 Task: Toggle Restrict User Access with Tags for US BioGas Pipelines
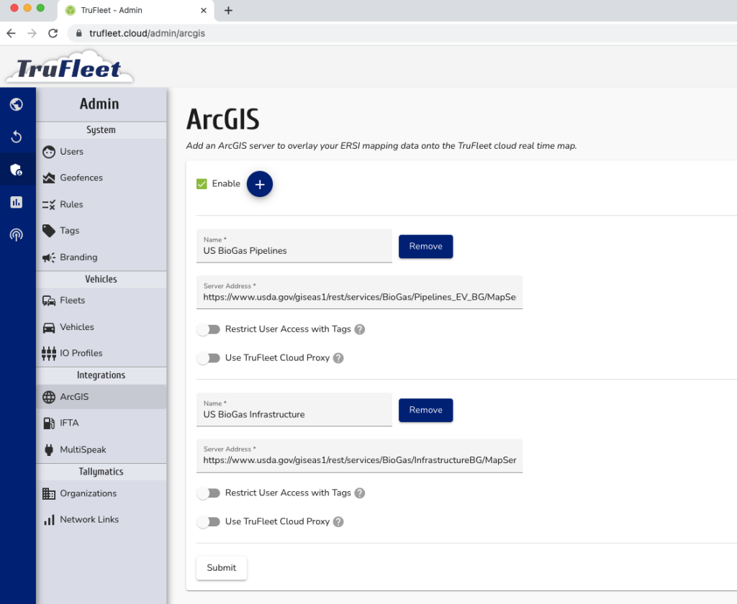tap(209, 329)
